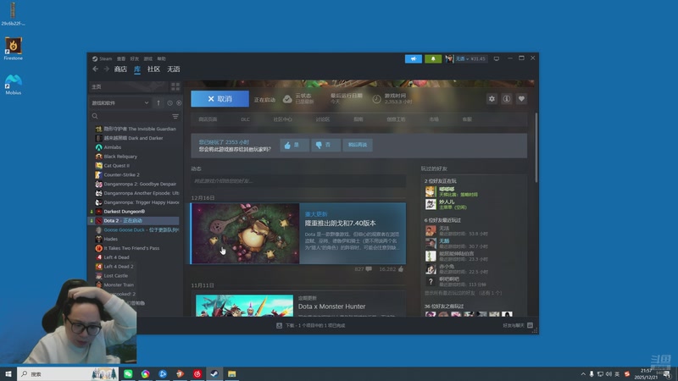Screen dimensions: 678x381
Task: Switch library to grid collections view
Action: click(x=175, y=87)
